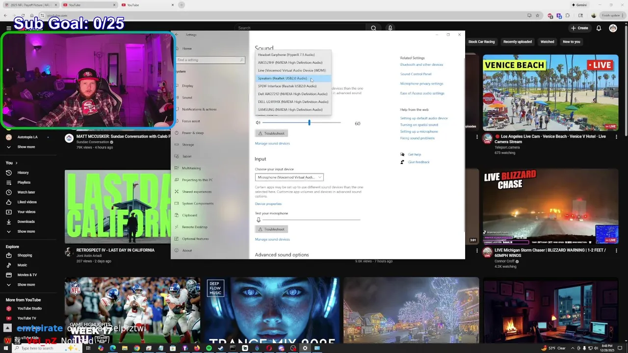Expand the You section chevron

tap(16, 163)
